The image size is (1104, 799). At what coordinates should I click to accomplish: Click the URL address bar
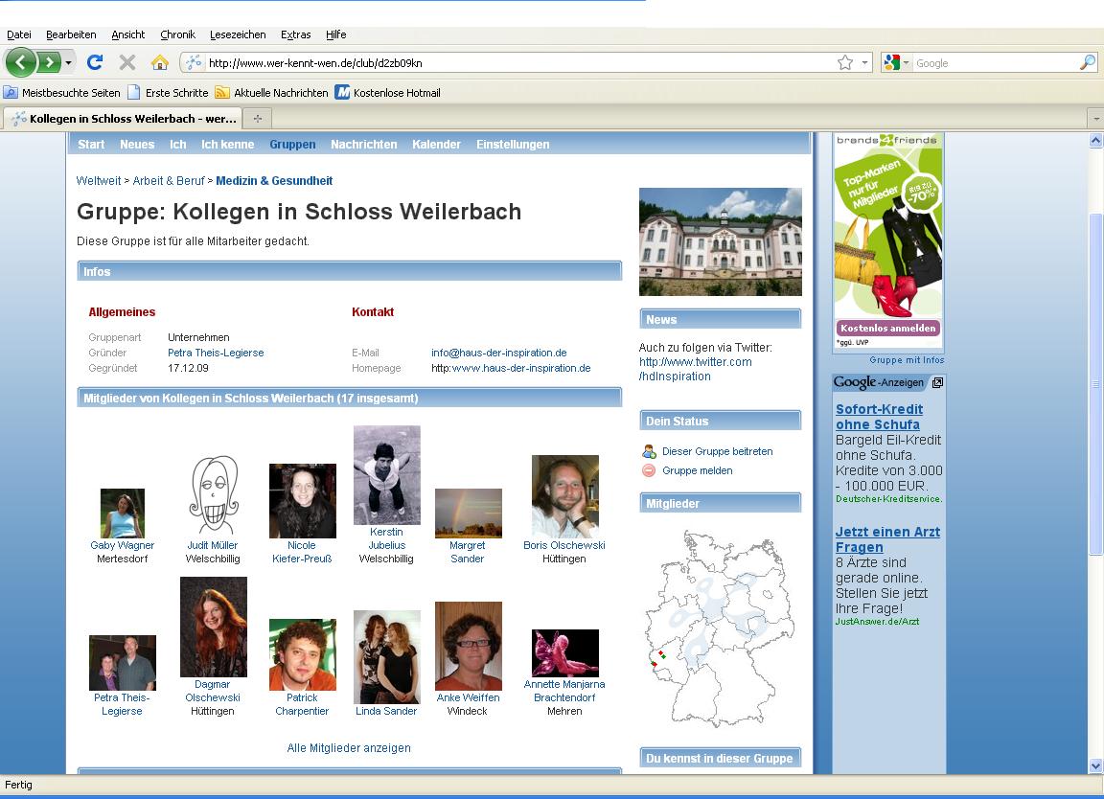(517, 63)
